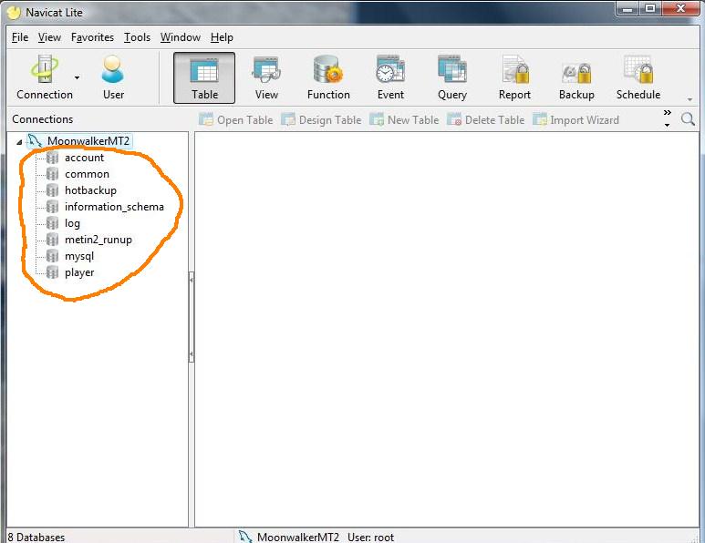
Task: Click the hotbackup database icon
Action: (x=53, y=190)
